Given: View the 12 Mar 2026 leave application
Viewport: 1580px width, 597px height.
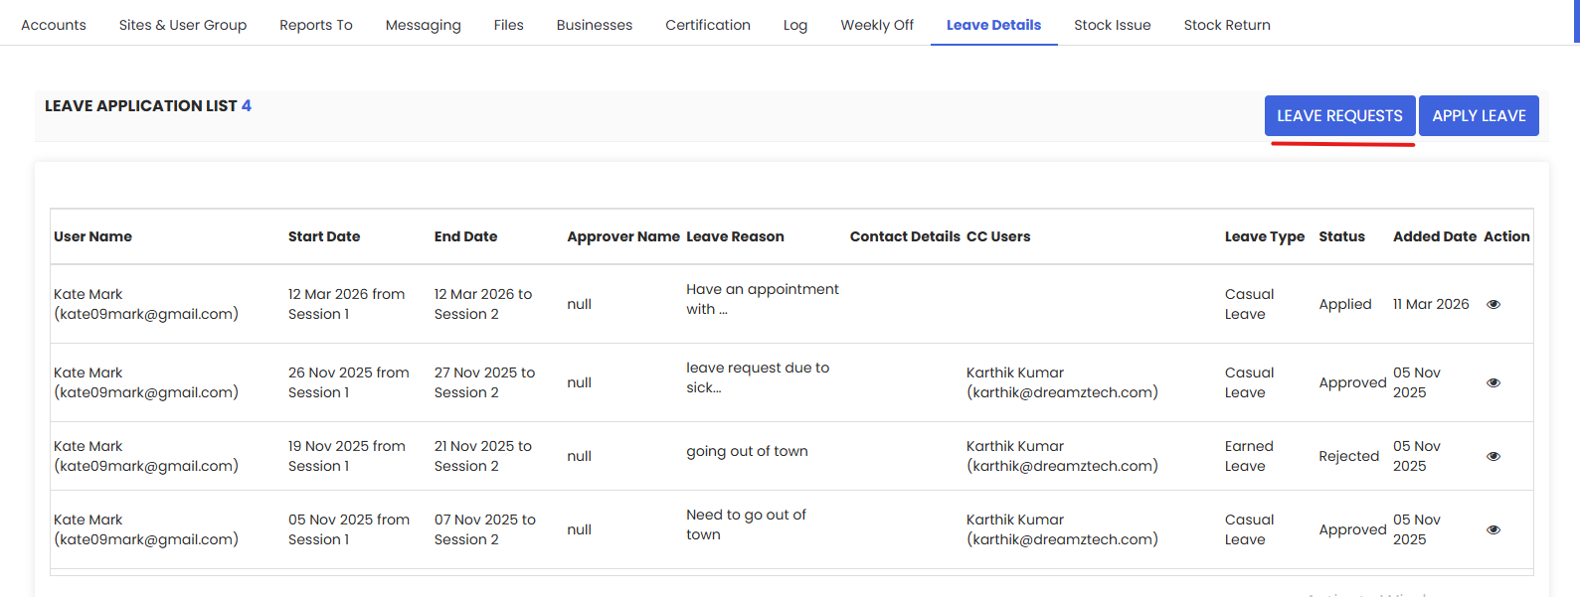Looking at the screenshot, I should point(1492,304).
